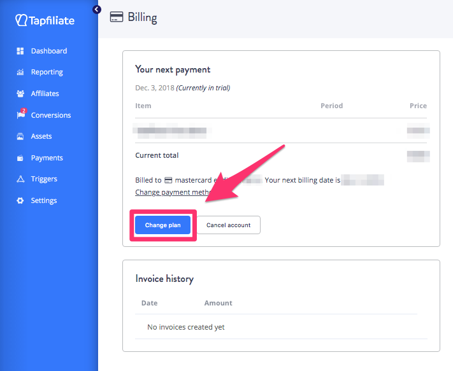453x371 pixels.
Task: Navigate to Payments
Action: (x=47, y=158)
